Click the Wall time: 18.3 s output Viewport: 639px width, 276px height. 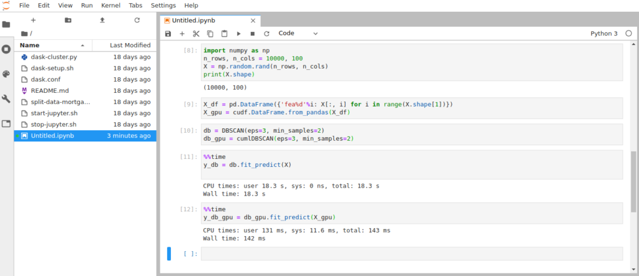point(235,194)
